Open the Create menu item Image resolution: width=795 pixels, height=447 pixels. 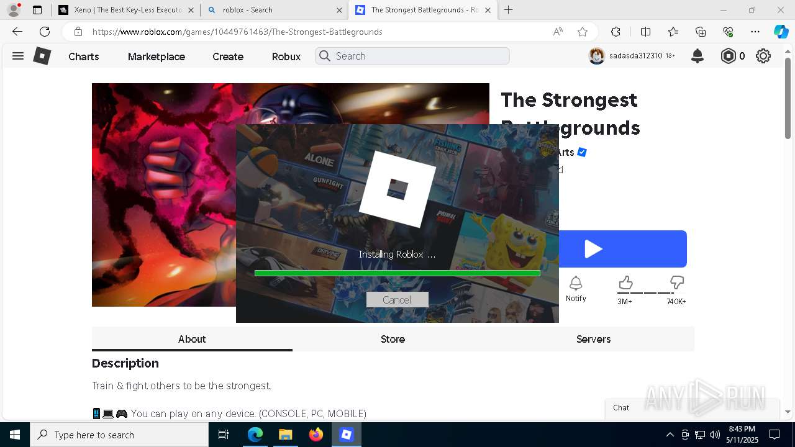coord(228,56)
